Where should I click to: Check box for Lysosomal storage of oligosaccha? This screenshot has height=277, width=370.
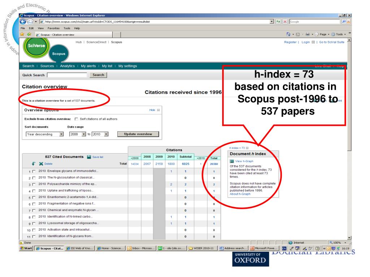34,224
